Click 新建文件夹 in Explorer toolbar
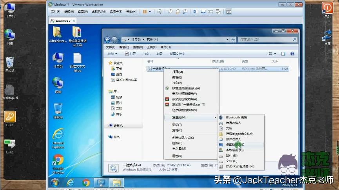 tap(177, 54)
